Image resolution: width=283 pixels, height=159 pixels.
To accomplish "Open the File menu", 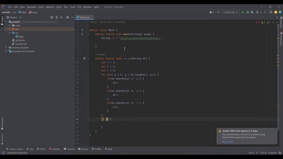I will click(x=10, y=7).
